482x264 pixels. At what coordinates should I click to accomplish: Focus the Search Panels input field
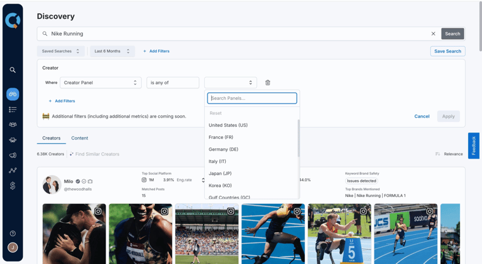point(252,99)
